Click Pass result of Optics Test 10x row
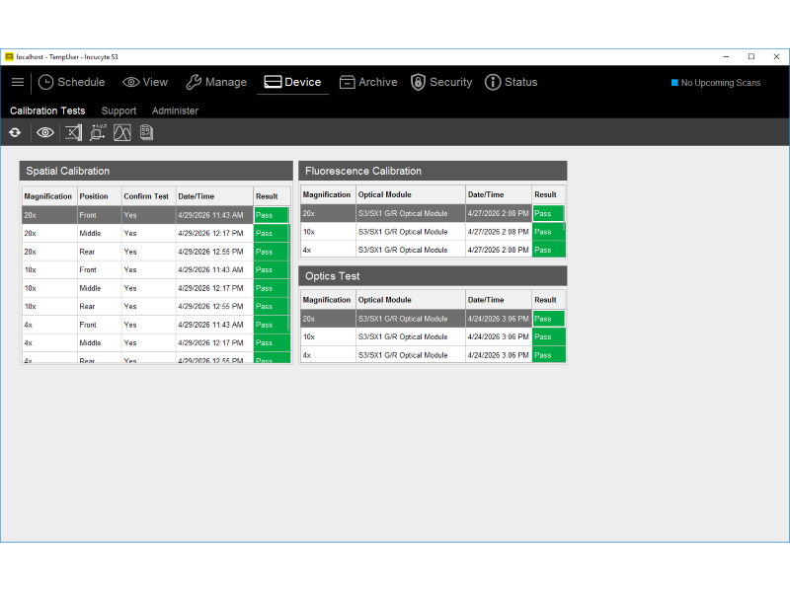The width and height of the screenshot is (790, 592). coord(549,336)
